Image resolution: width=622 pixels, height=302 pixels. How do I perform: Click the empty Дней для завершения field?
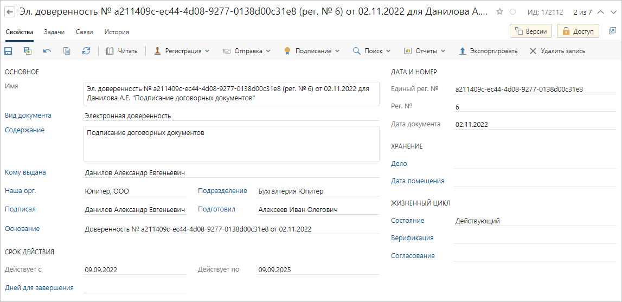pyautogui.click(x=135, y=288)
